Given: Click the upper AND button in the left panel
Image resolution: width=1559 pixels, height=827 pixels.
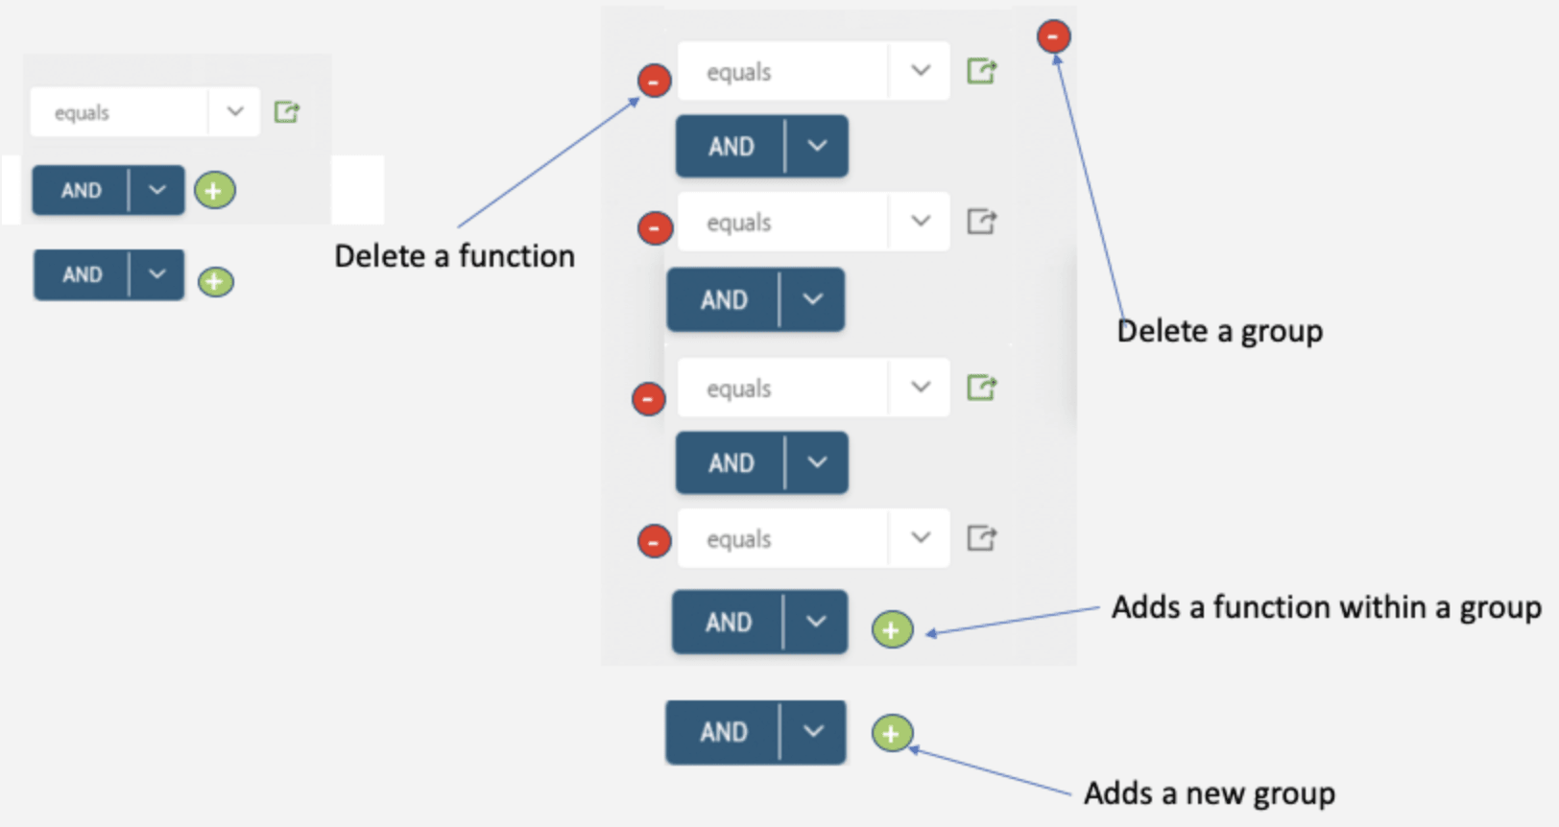Looking at the screenshot, I should [82, 190].
